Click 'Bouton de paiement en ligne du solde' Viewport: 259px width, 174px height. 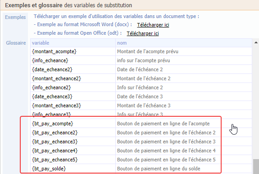pyautogui.click(x=159, y=169)
